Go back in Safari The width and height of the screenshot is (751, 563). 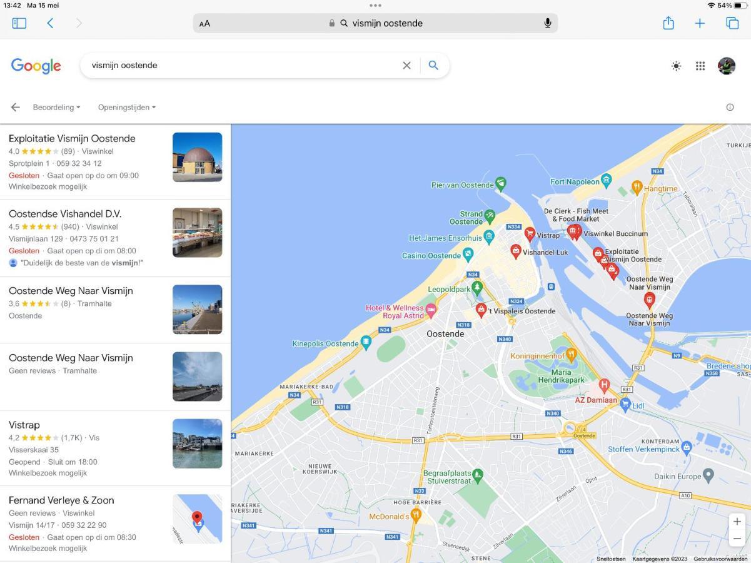click(50, 23)
